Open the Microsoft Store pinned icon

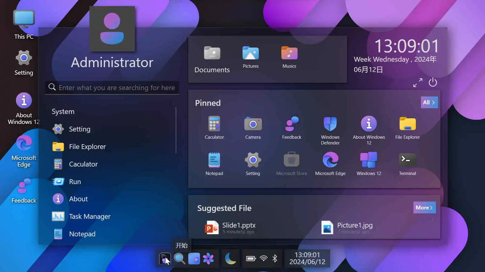click(292, 164)
